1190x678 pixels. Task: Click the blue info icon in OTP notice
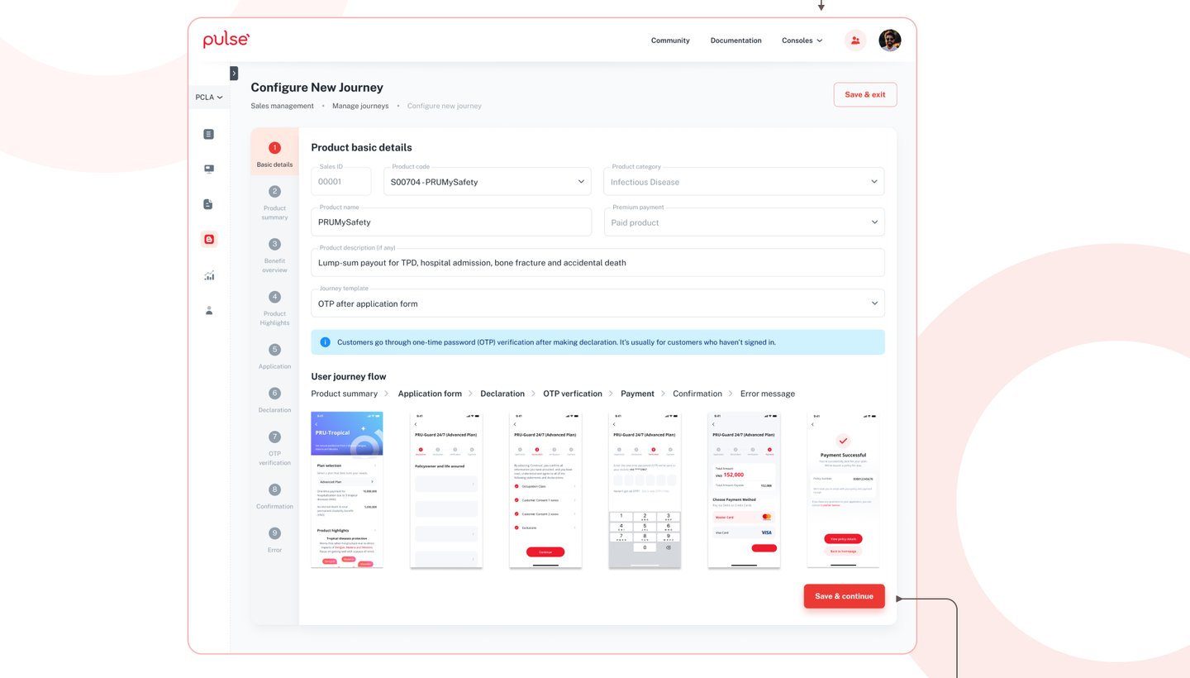[325, 342]
